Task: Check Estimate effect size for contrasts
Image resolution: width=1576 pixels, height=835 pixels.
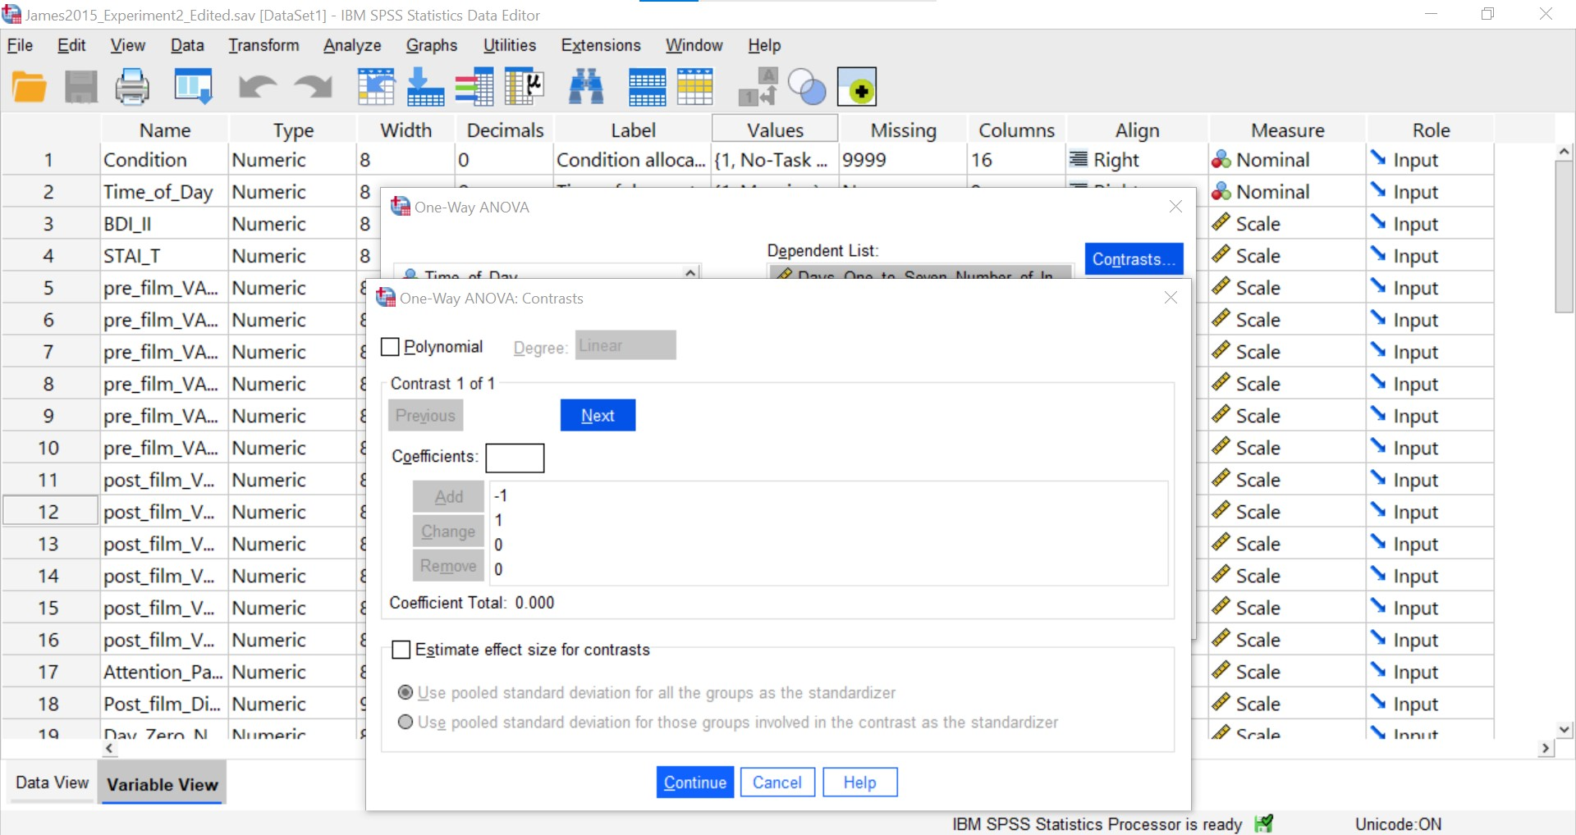Action: coord(401,650)
